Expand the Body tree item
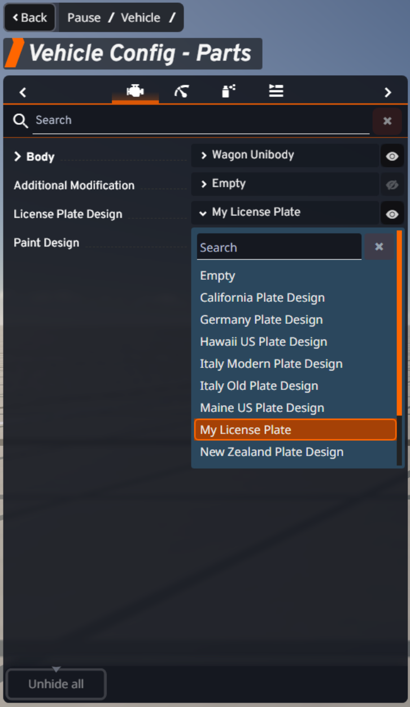This screenshot has height=707, width=410. coord(34,157)
